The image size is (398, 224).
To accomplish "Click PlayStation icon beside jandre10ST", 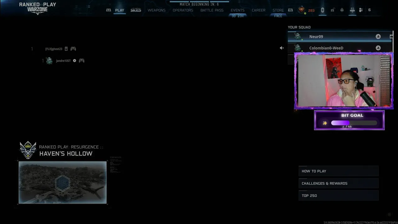I will tap(74, 61).
